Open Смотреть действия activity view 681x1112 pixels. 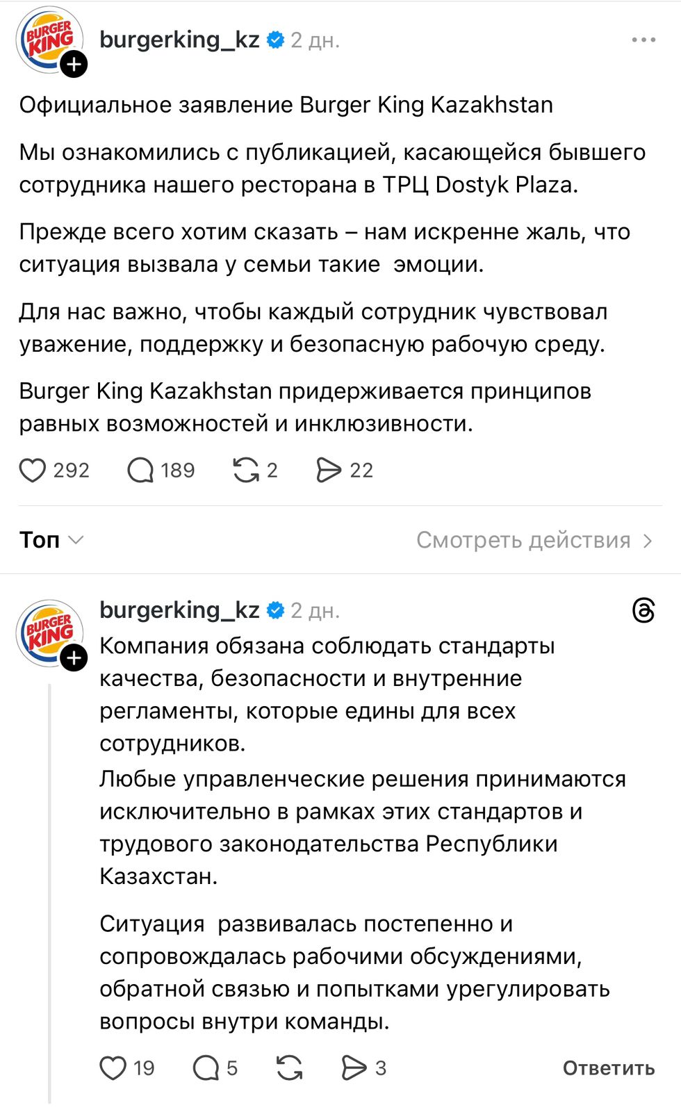pos(534,540)
